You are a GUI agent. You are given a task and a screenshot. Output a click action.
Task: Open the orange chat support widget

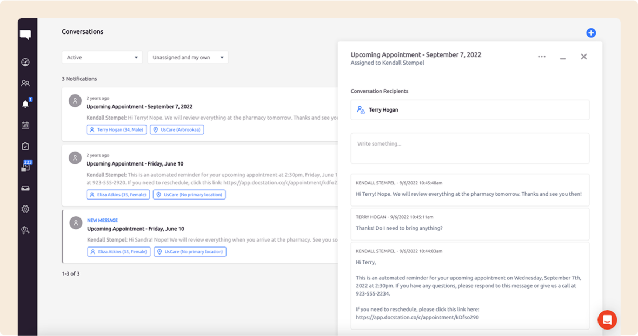(x=607, y=319)
